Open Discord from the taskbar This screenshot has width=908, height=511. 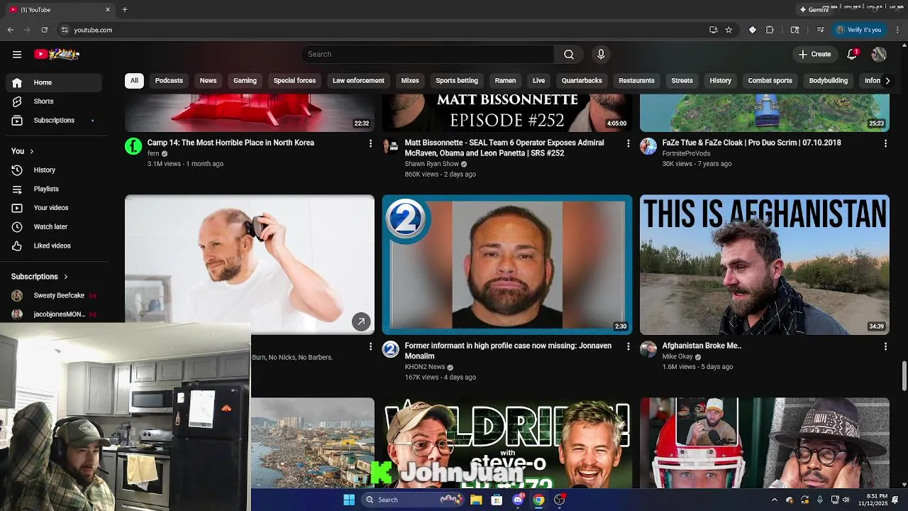[x=518, y=500]
